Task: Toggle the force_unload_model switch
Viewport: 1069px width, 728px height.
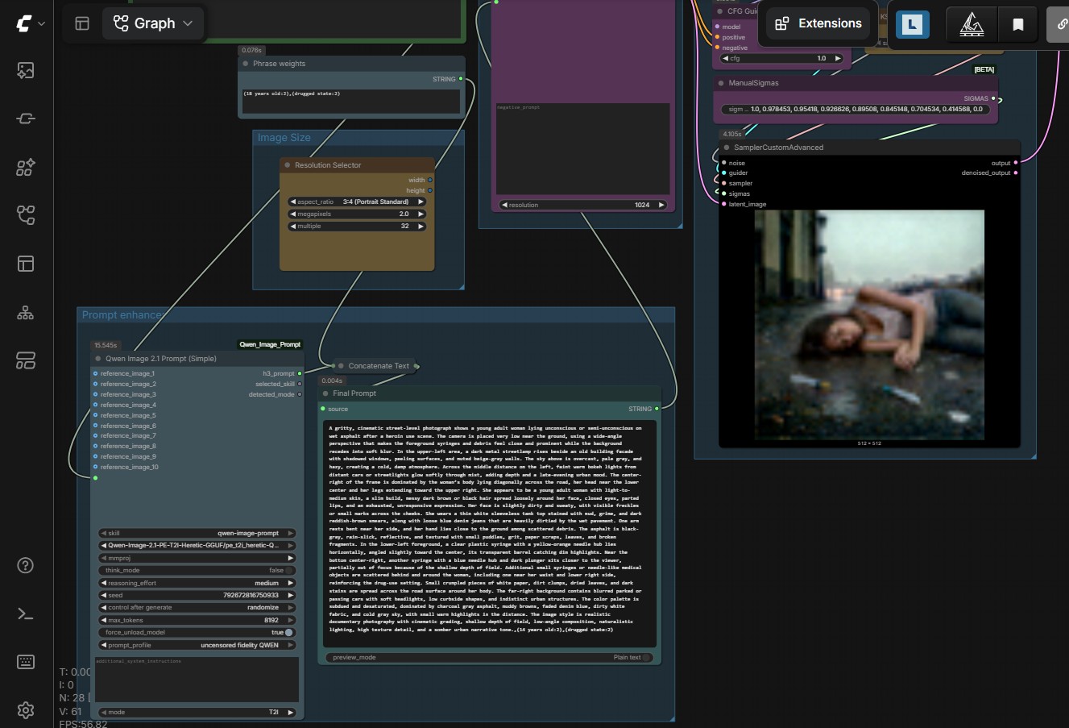Action: click(288, 632)
